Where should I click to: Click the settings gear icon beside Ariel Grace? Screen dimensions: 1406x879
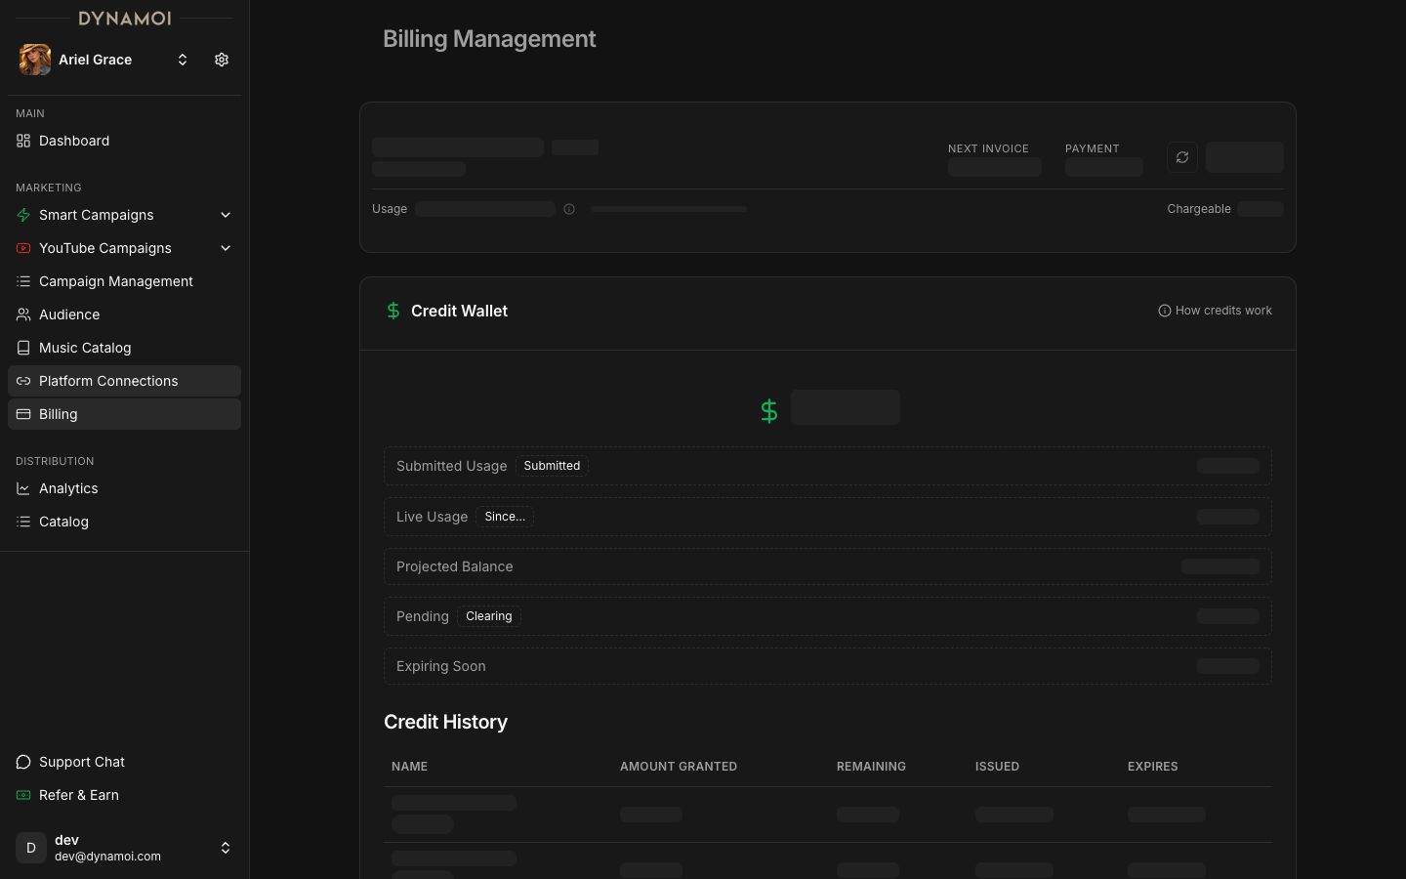click(222, 60)
